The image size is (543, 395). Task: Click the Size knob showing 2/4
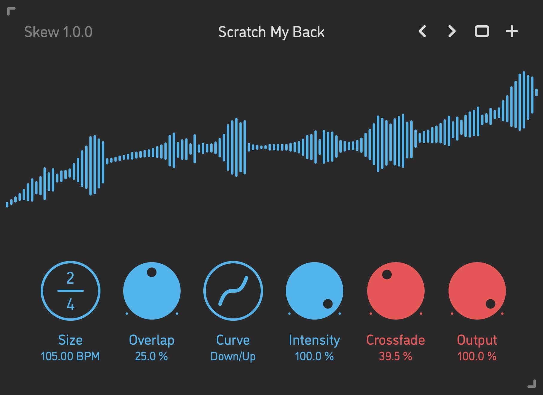(70, 290)
